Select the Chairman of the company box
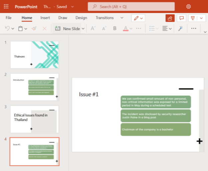The width and height of the screenshot is (208, 171). 156,129
